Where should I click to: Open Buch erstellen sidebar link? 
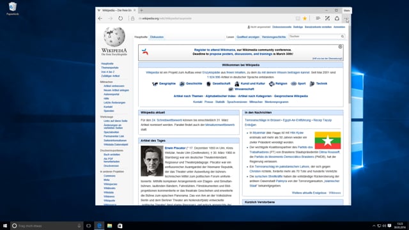click(x=112, y=155)
